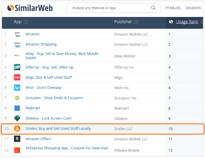The width and height of the screenshot is (205, 159).
Task: Click the Wish app icon
Action: (x=17, y=87)
